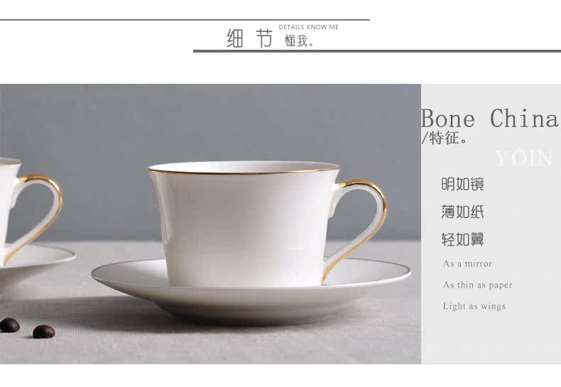The height and width of the screenshot is (387, 561).
Task: Click the 细节 heading characters
Action: [250, 38]
